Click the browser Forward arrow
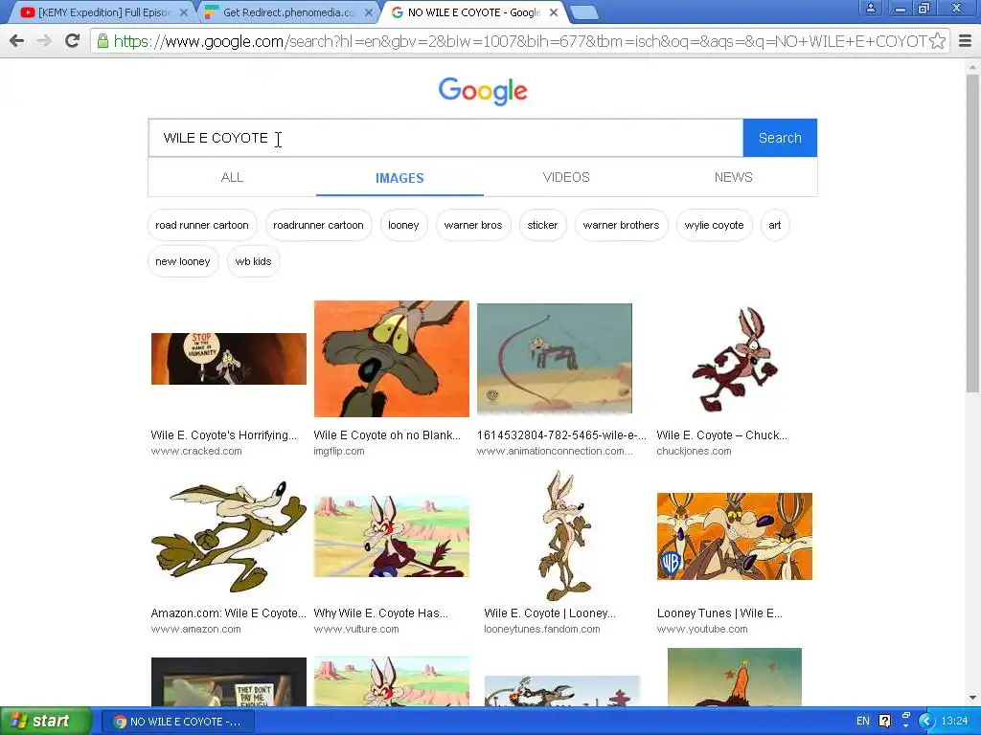This screenshot has width=981, height=735. (44, 41)
